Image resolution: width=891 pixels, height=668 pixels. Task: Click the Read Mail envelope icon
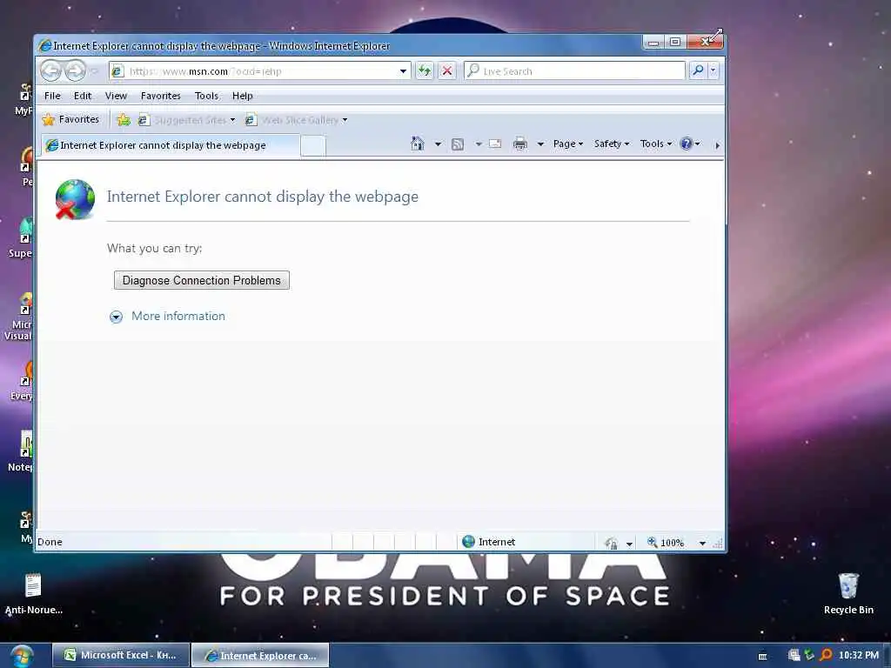pyautogui.click(x=495, y=144)
